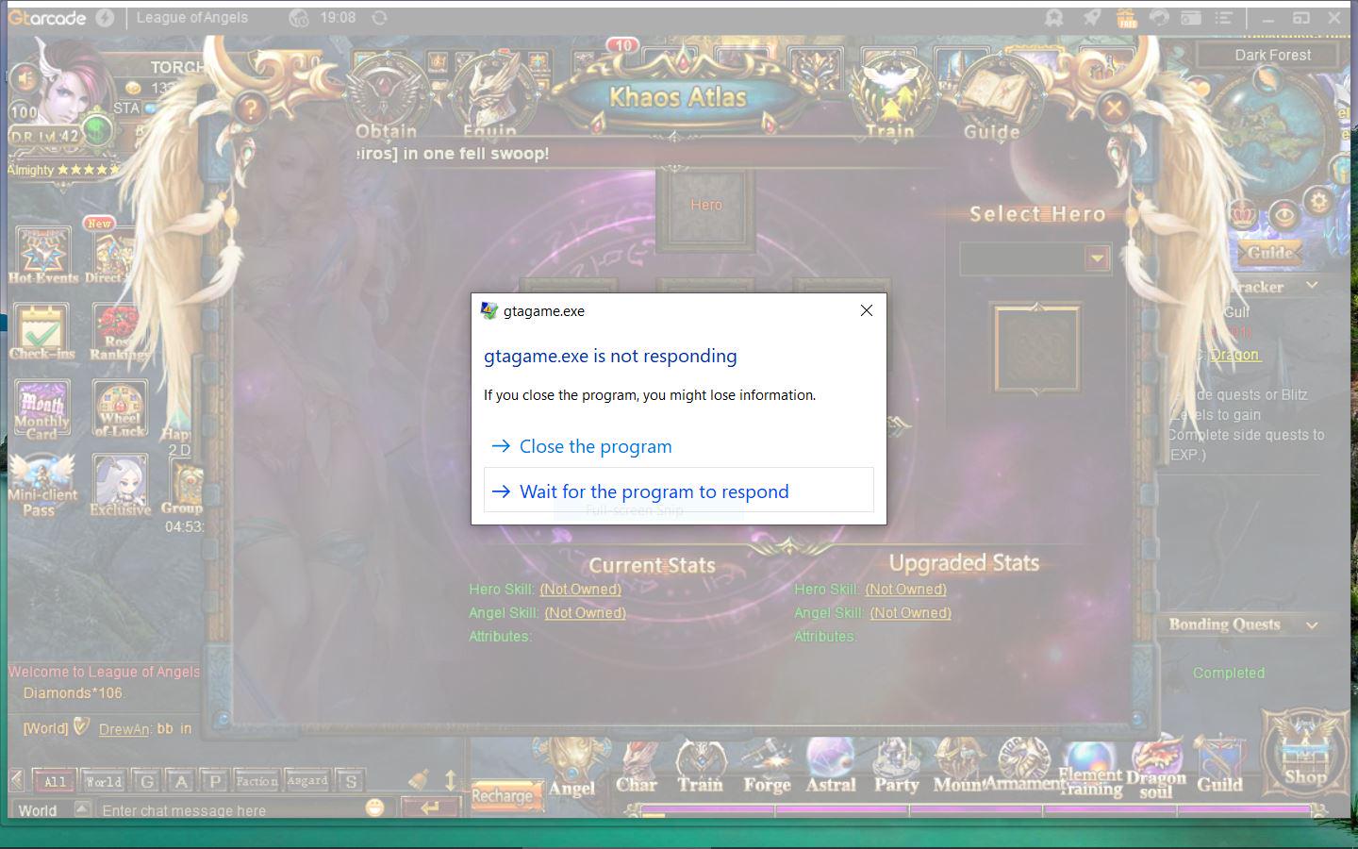Select the G chat tab
1358x849 pixels.
(147, 781)
